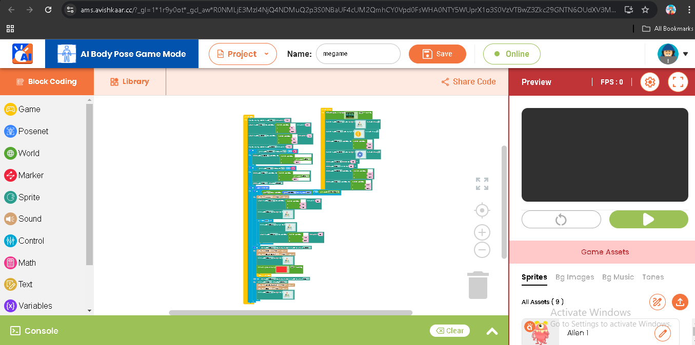The width and height of the screenshot is (695, 345).
Task: Select the Control block category
Action: coord(24,241)
